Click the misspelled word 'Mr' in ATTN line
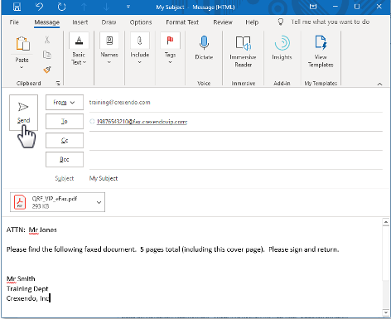 [33, 230]
